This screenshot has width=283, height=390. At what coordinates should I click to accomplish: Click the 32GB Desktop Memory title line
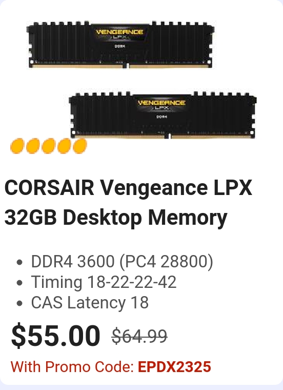116,218
